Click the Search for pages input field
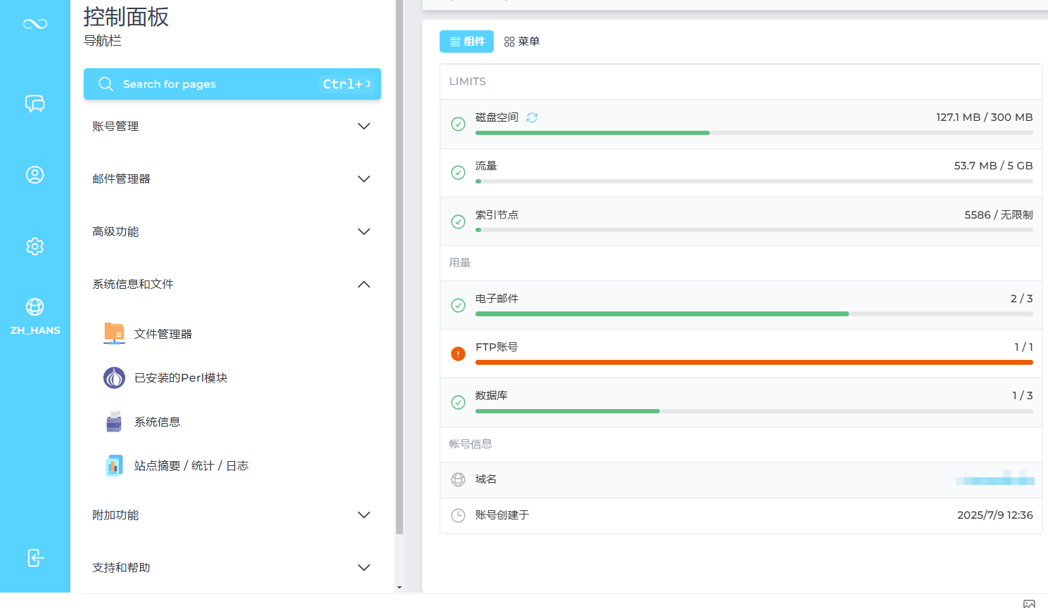Screen dimensions: 1048x608 232,84
